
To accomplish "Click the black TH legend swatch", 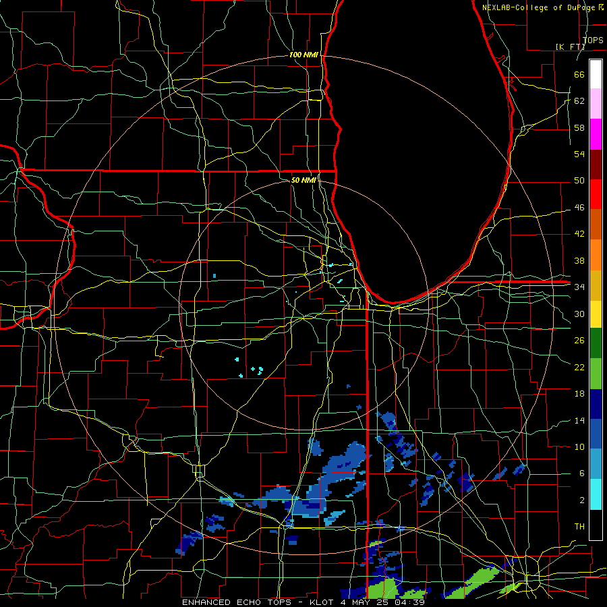I will [x=596, y=525].
